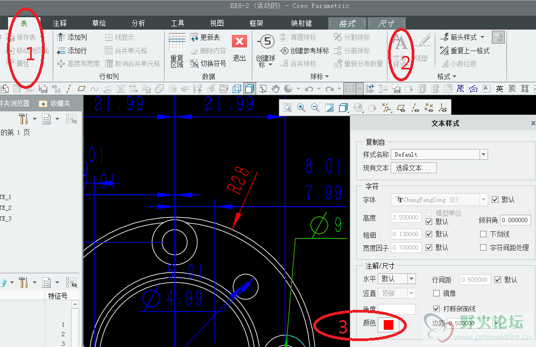This screenshot has width=536, height=347.
Task: Click the 角度 angle input field
Action: coord(397,309)
